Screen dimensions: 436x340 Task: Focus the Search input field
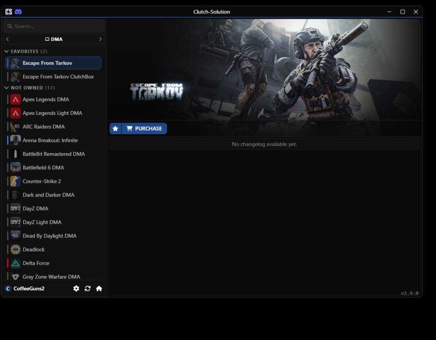tap(54, 26)
